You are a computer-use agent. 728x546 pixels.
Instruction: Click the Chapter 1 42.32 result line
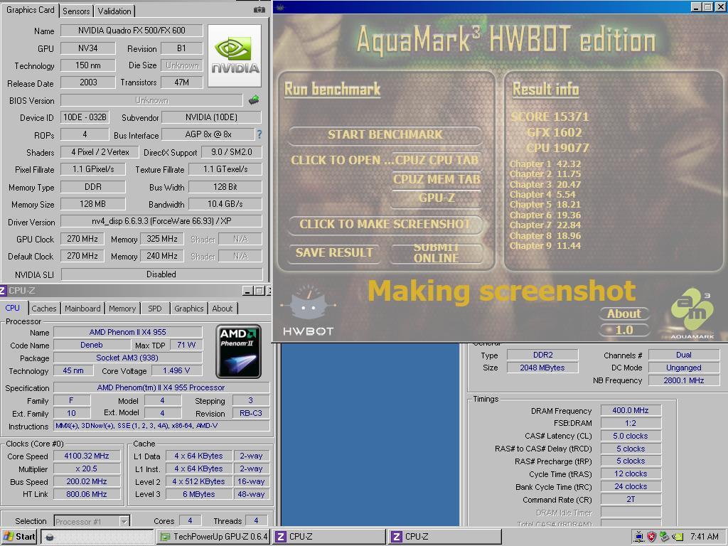coord(545,164)
